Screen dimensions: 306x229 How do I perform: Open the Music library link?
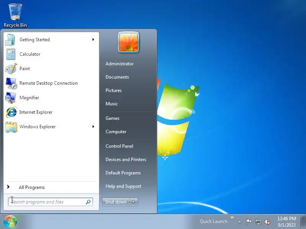(x=112, y=104)
